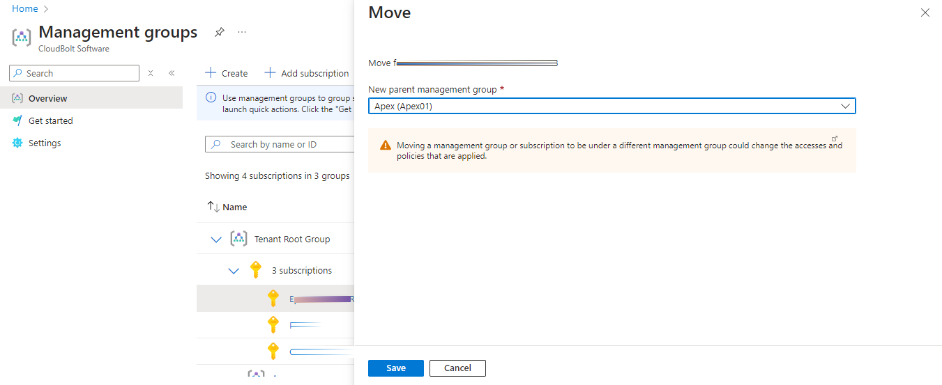Open the New parent management group dropdown
Viewport: 942px width, 385px height.
pyautogui.click(x=611, y=106)
